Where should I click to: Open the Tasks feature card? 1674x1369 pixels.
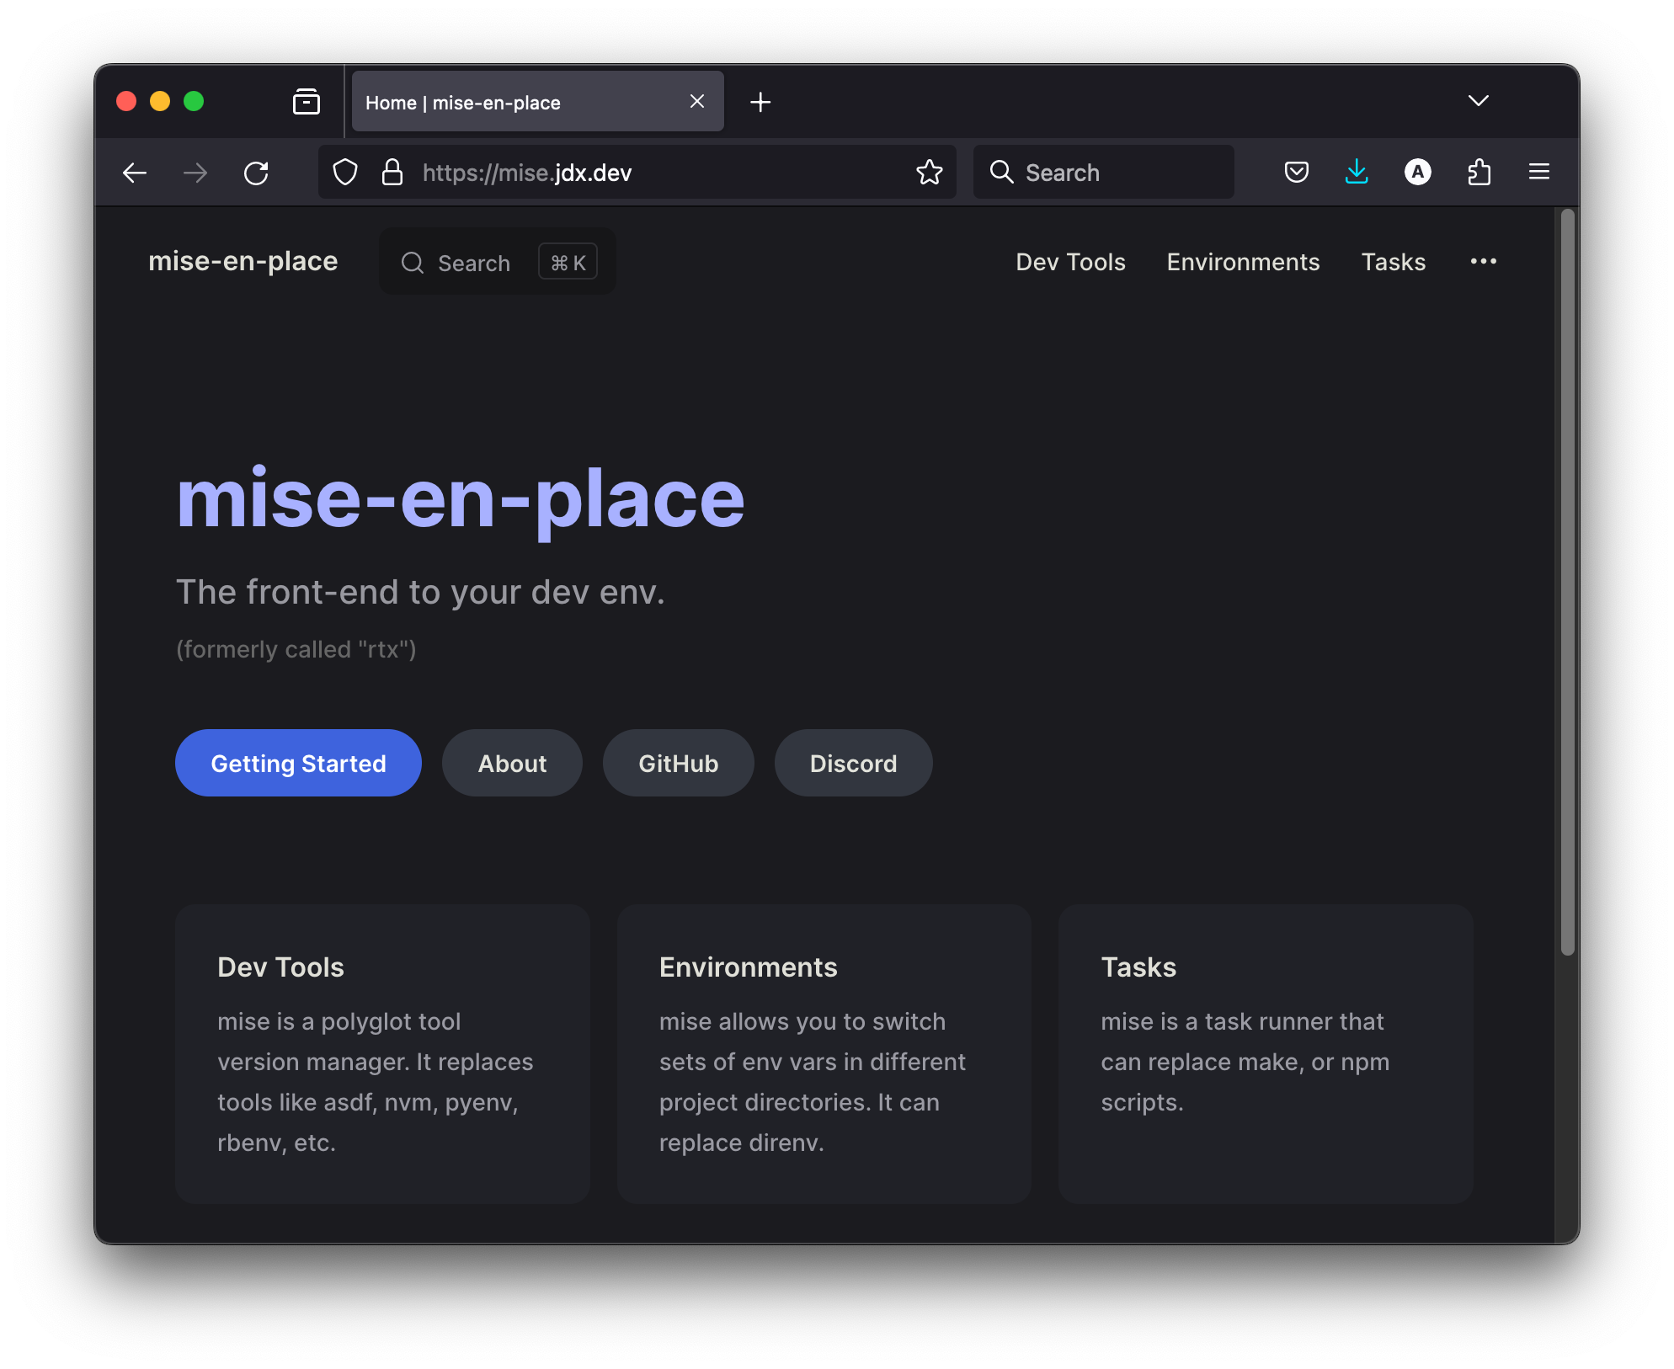[1266, 1054]
